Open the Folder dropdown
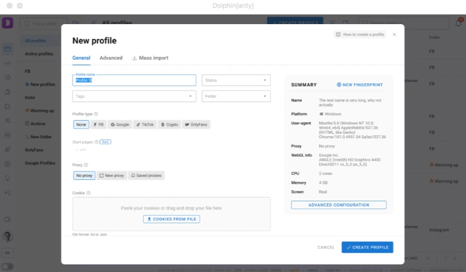This screenshot has height=272, width=466. pyautogui.click(x=236, y=96)
